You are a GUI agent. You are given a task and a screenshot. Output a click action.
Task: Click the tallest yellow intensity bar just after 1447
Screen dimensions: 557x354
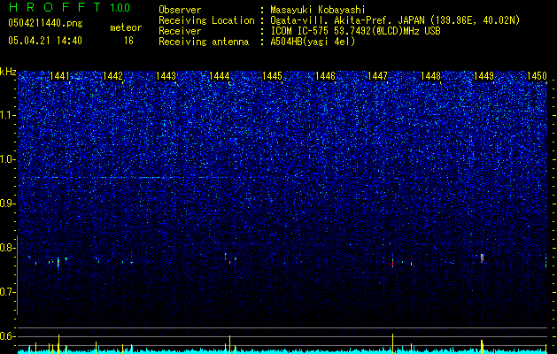tap(392, 343)
